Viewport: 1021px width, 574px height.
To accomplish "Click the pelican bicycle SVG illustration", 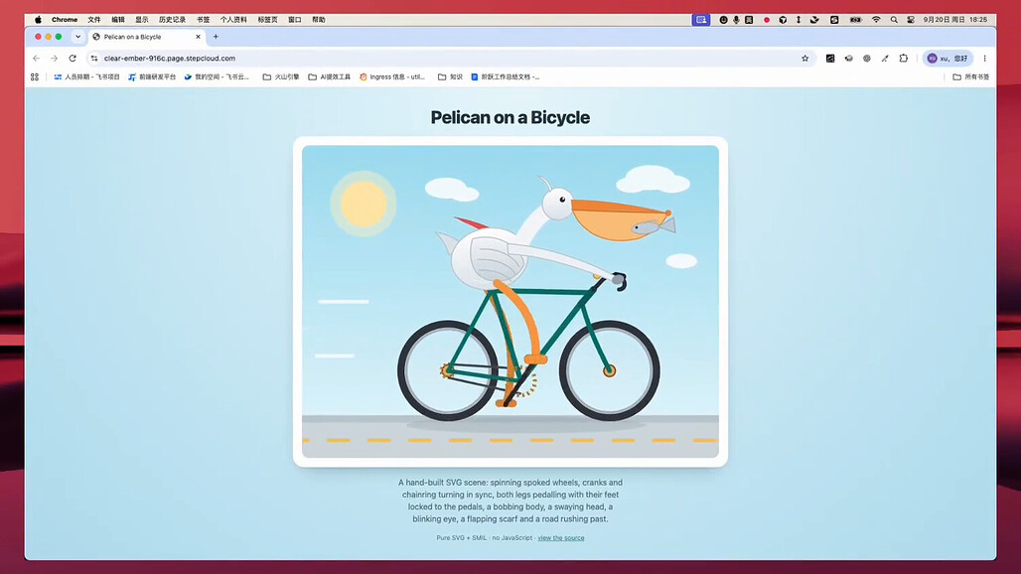I will 510,301.
